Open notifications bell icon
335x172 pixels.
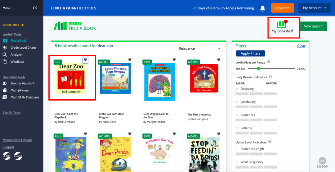pyautogui.click(x=263, y=8)
